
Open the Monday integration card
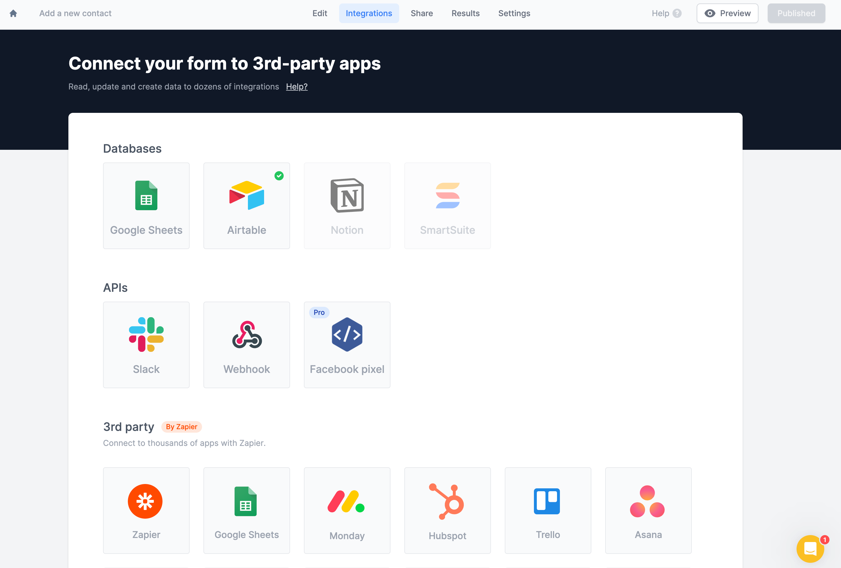(347, 511)
